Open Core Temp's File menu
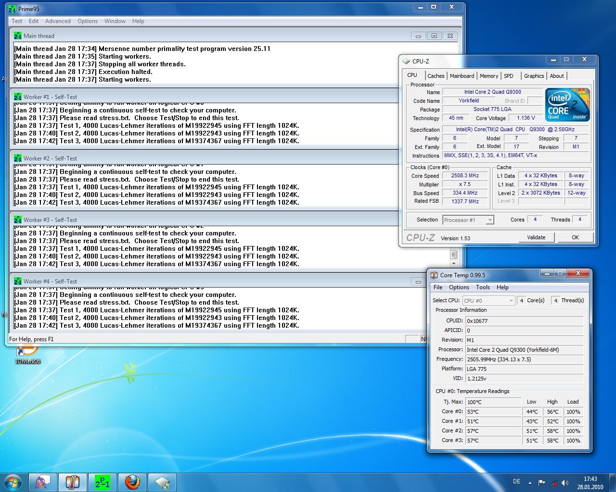This screenshot has width=616, height=492. (x=438, y=287)
